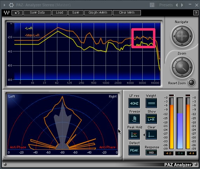Click the Freeze hand icon
The width and height of the screenshot is (200, 169).
(x=134, y=119)
